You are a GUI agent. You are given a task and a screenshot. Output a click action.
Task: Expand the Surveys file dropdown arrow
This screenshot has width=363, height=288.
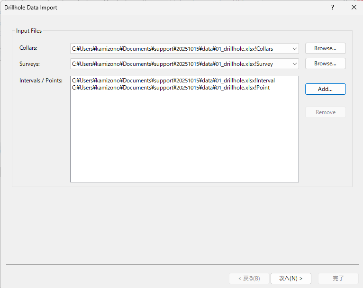(x=295, y=63)
